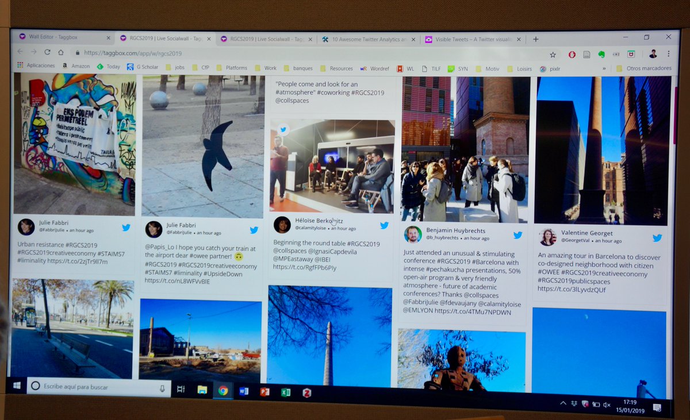Open the browser home page
The width and height of the screenshot is (690, 420).
click(x=60, y=52)
